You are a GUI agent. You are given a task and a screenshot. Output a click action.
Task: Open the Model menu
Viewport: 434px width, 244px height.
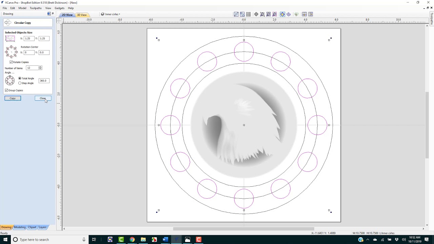(x=22, y=8)
